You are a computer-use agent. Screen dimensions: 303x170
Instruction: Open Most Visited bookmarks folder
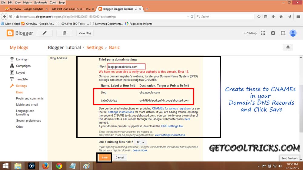tap(10, 24)
